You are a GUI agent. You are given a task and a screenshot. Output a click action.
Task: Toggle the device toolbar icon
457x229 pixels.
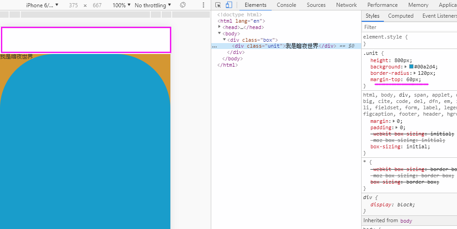pos(229,5)
